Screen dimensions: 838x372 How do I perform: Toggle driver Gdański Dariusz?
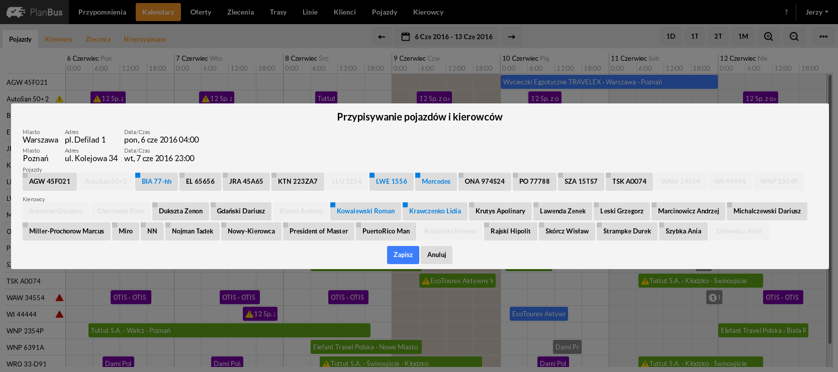(241, 211)
